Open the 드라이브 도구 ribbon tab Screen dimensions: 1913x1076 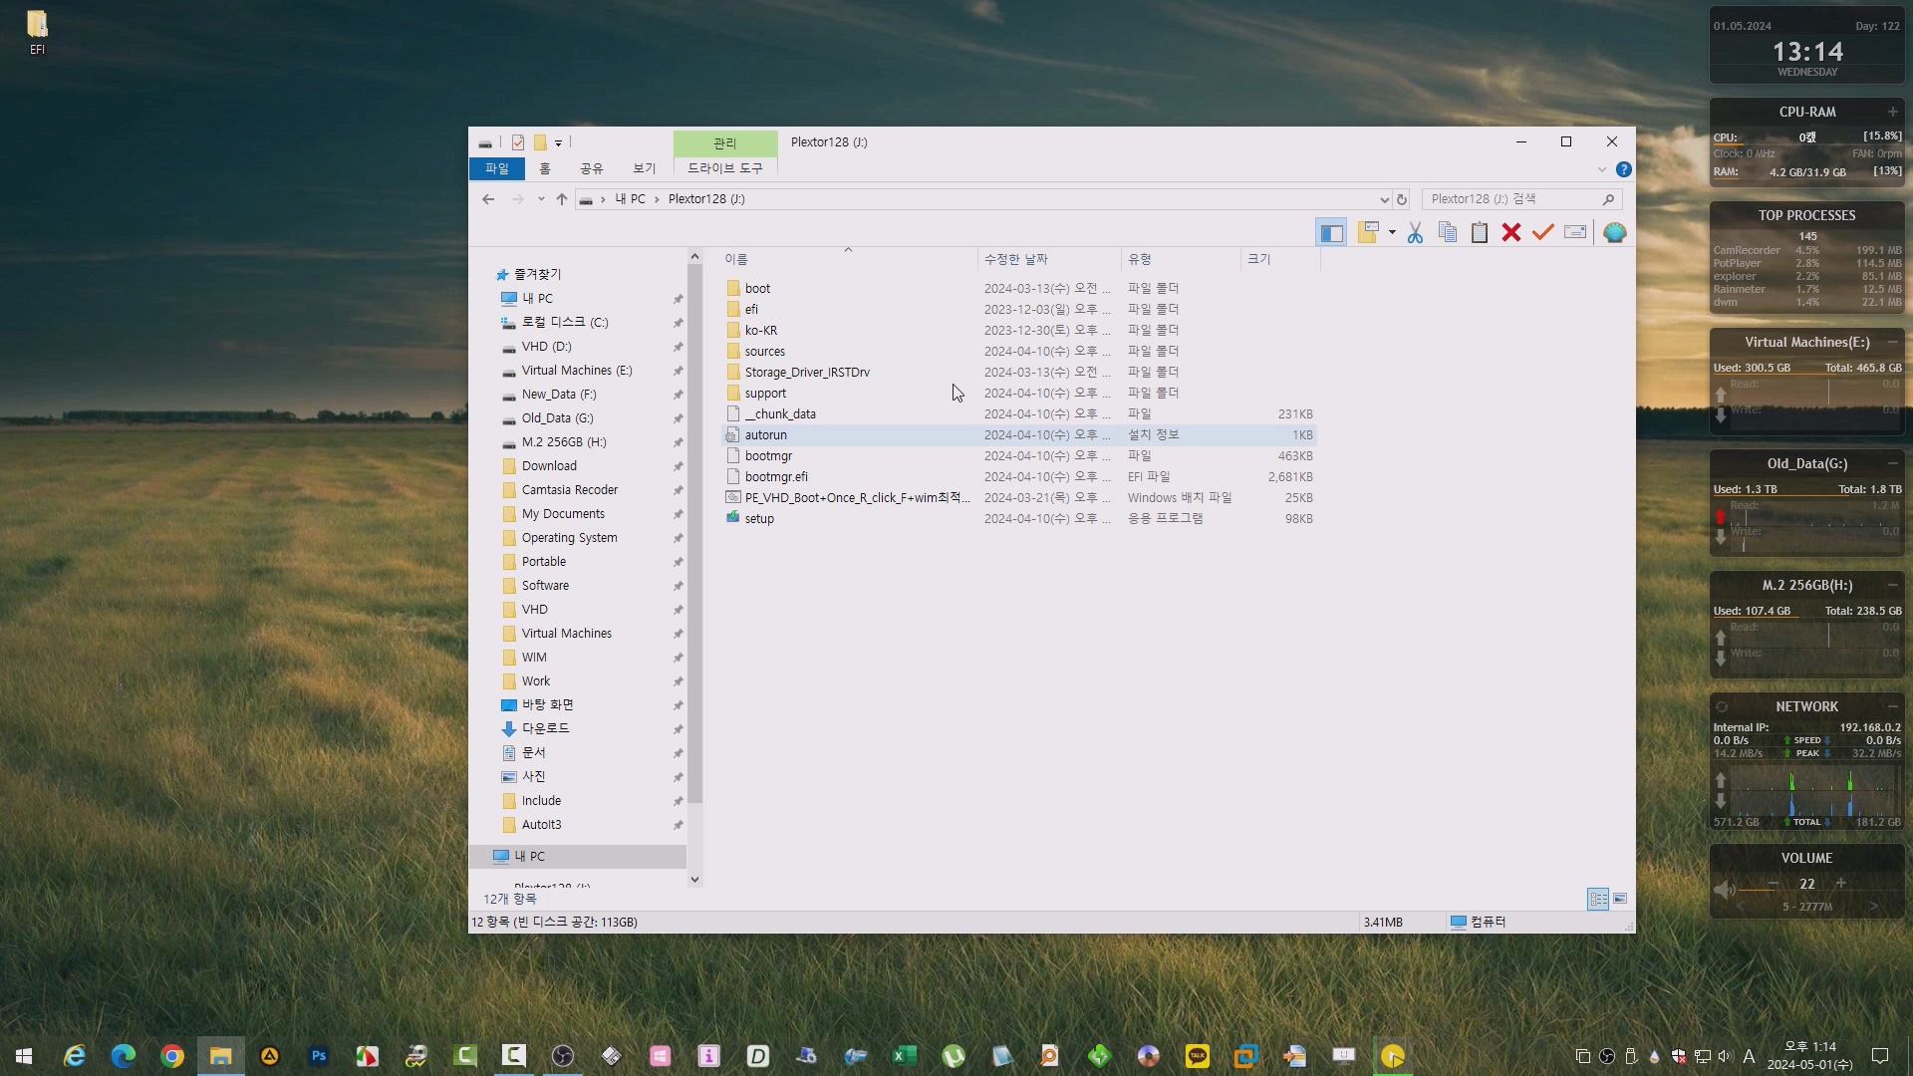click(x=725, y=168)
